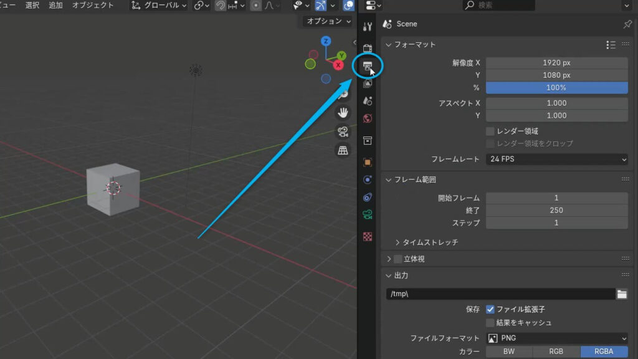This screenshot has height=359, width=638.
Task: Open the グローバル transform orientation dropdown
Action: coord(159,5)
